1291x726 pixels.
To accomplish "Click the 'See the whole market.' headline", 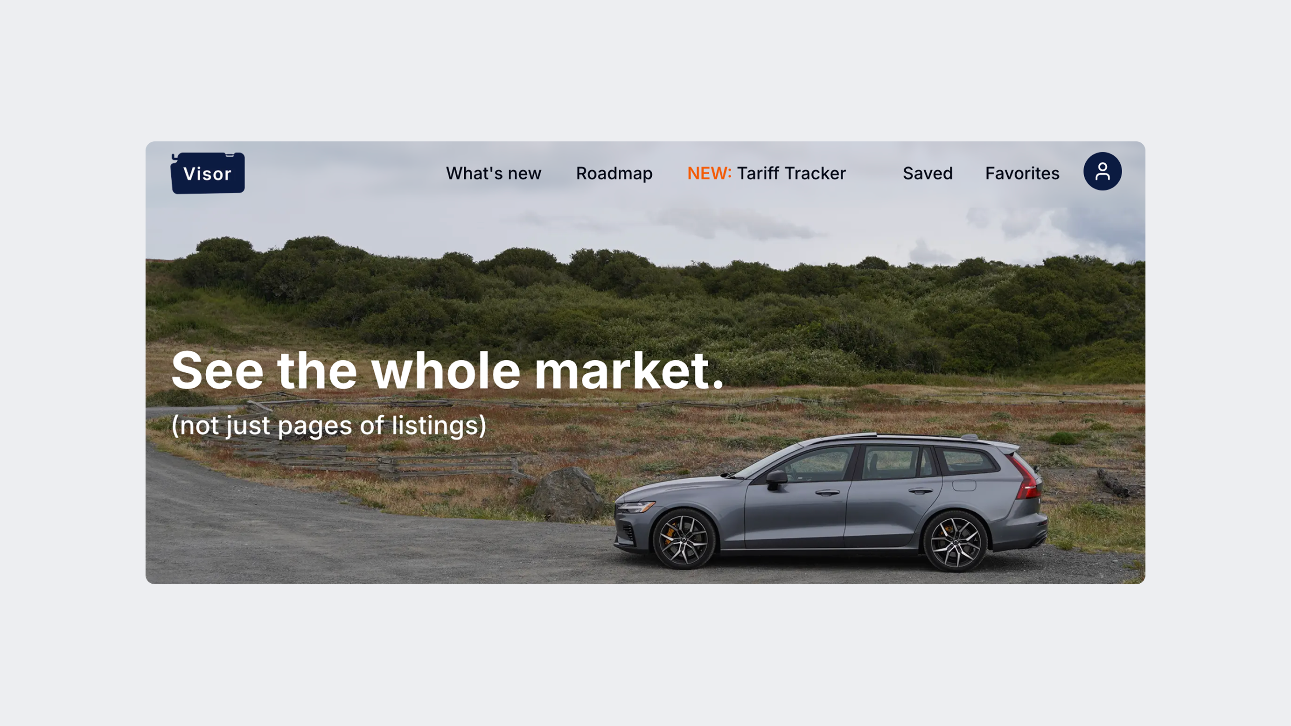I will pyautogui.click(x=447, y=371).
